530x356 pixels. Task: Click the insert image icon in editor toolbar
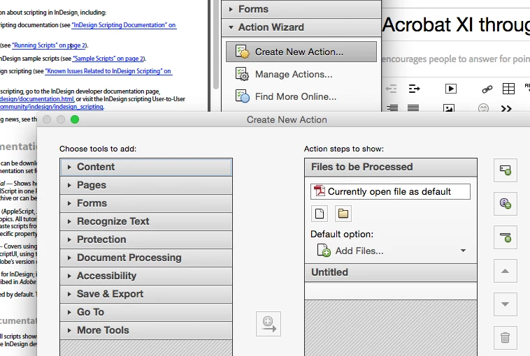tap(448, 108)
